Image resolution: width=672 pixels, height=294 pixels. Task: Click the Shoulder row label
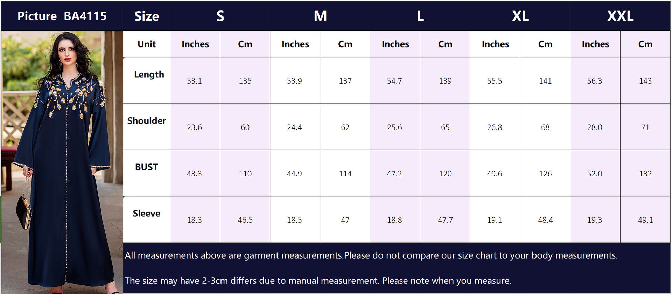[147, 121]
